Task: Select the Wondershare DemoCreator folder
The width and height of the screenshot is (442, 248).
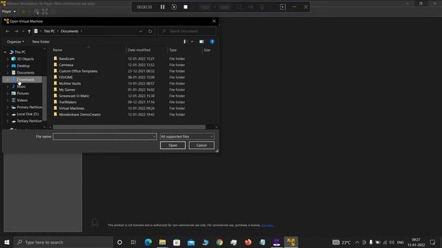Action: coord(80,114)
